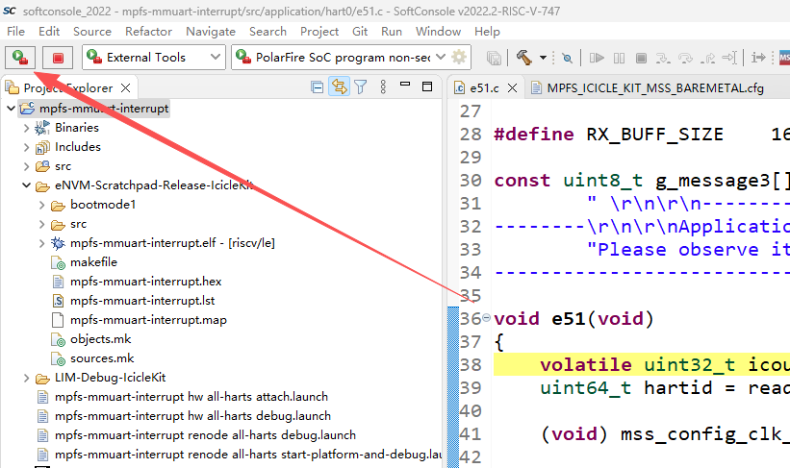Click the Step Return icon
This screenshot has width=790, height=468.
pyautogui.click(x=707, y=58)
